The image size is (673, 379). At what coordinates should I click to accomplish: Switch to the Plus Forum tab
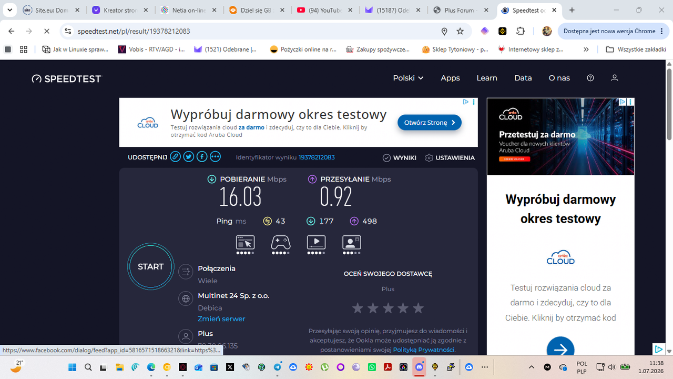tap(462, 10)
